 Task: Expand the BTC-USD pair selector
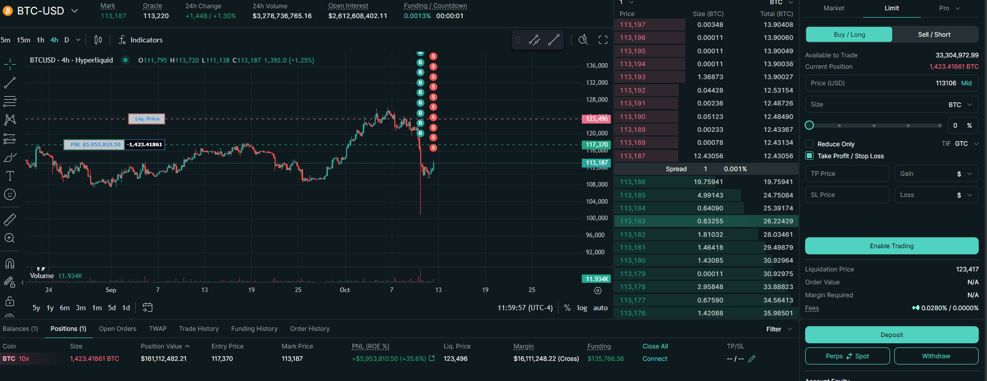point(74,11)
